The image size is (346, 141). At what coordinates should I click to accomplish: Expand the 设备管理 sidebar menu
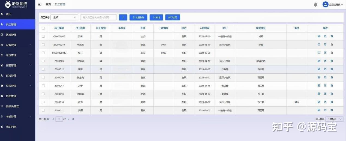coord(17,45)
